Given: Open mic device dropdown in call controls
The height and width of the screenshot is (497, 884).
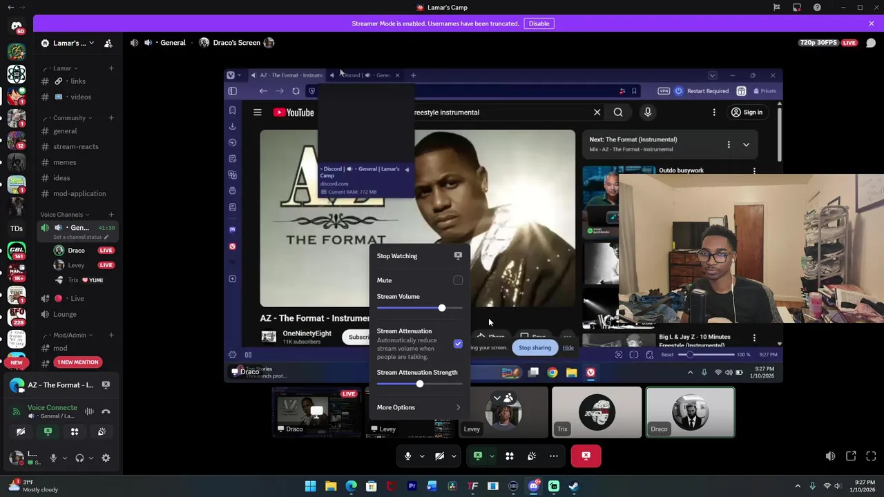Looking at the screenshot, I should click(422, 456).
